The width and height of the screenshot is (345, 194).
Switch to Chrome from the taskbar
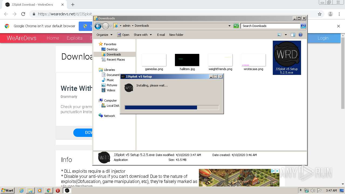[x=49, y=190]
